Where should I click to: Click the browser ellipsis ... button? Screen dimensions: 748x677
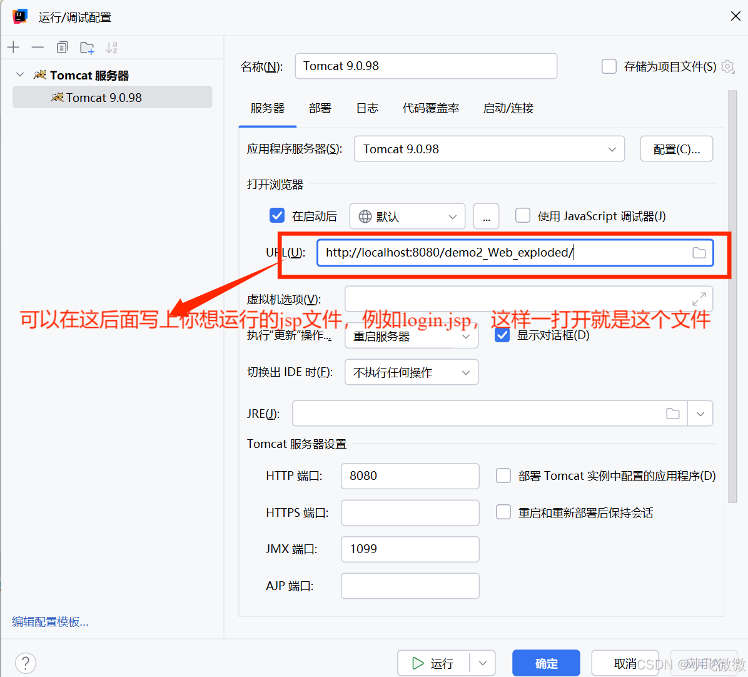pos(486,216)
